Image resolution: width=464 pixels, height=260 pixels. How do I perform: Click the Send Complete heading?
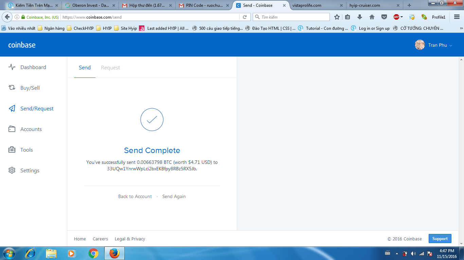pyautogui.click(x=152, y=150)
